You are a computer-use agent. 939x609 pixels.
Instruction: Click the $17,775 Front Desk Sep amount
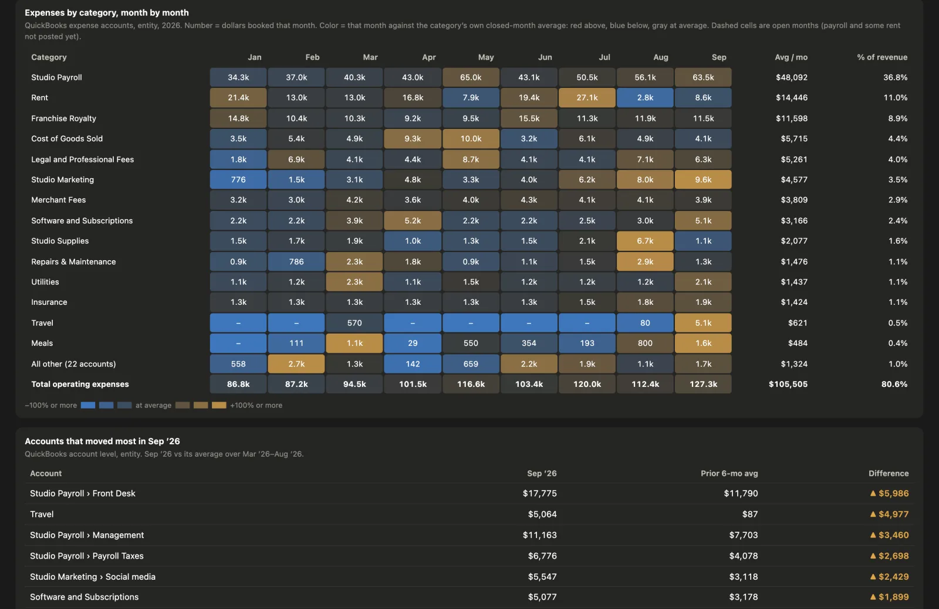540,494
